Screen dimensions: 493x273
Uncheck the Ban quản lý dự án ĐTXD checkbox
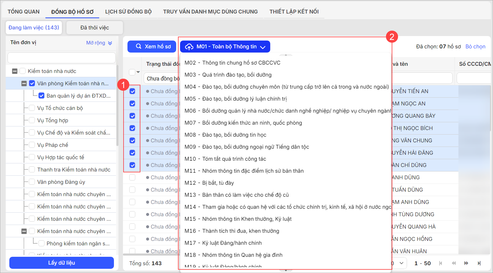[41, 96]
